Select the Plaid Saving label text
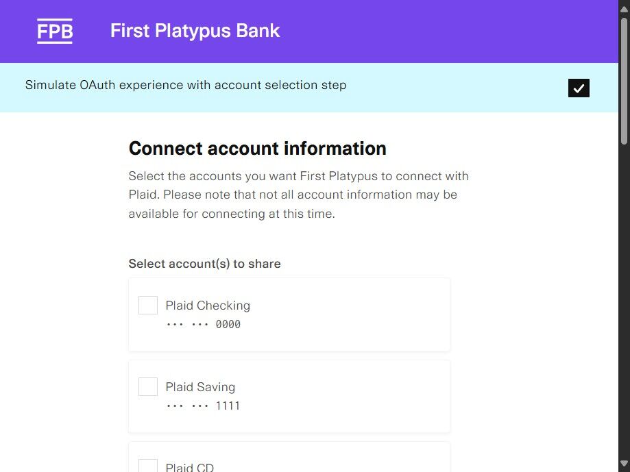Screen dimensions: 630x472 click(200, 387)
